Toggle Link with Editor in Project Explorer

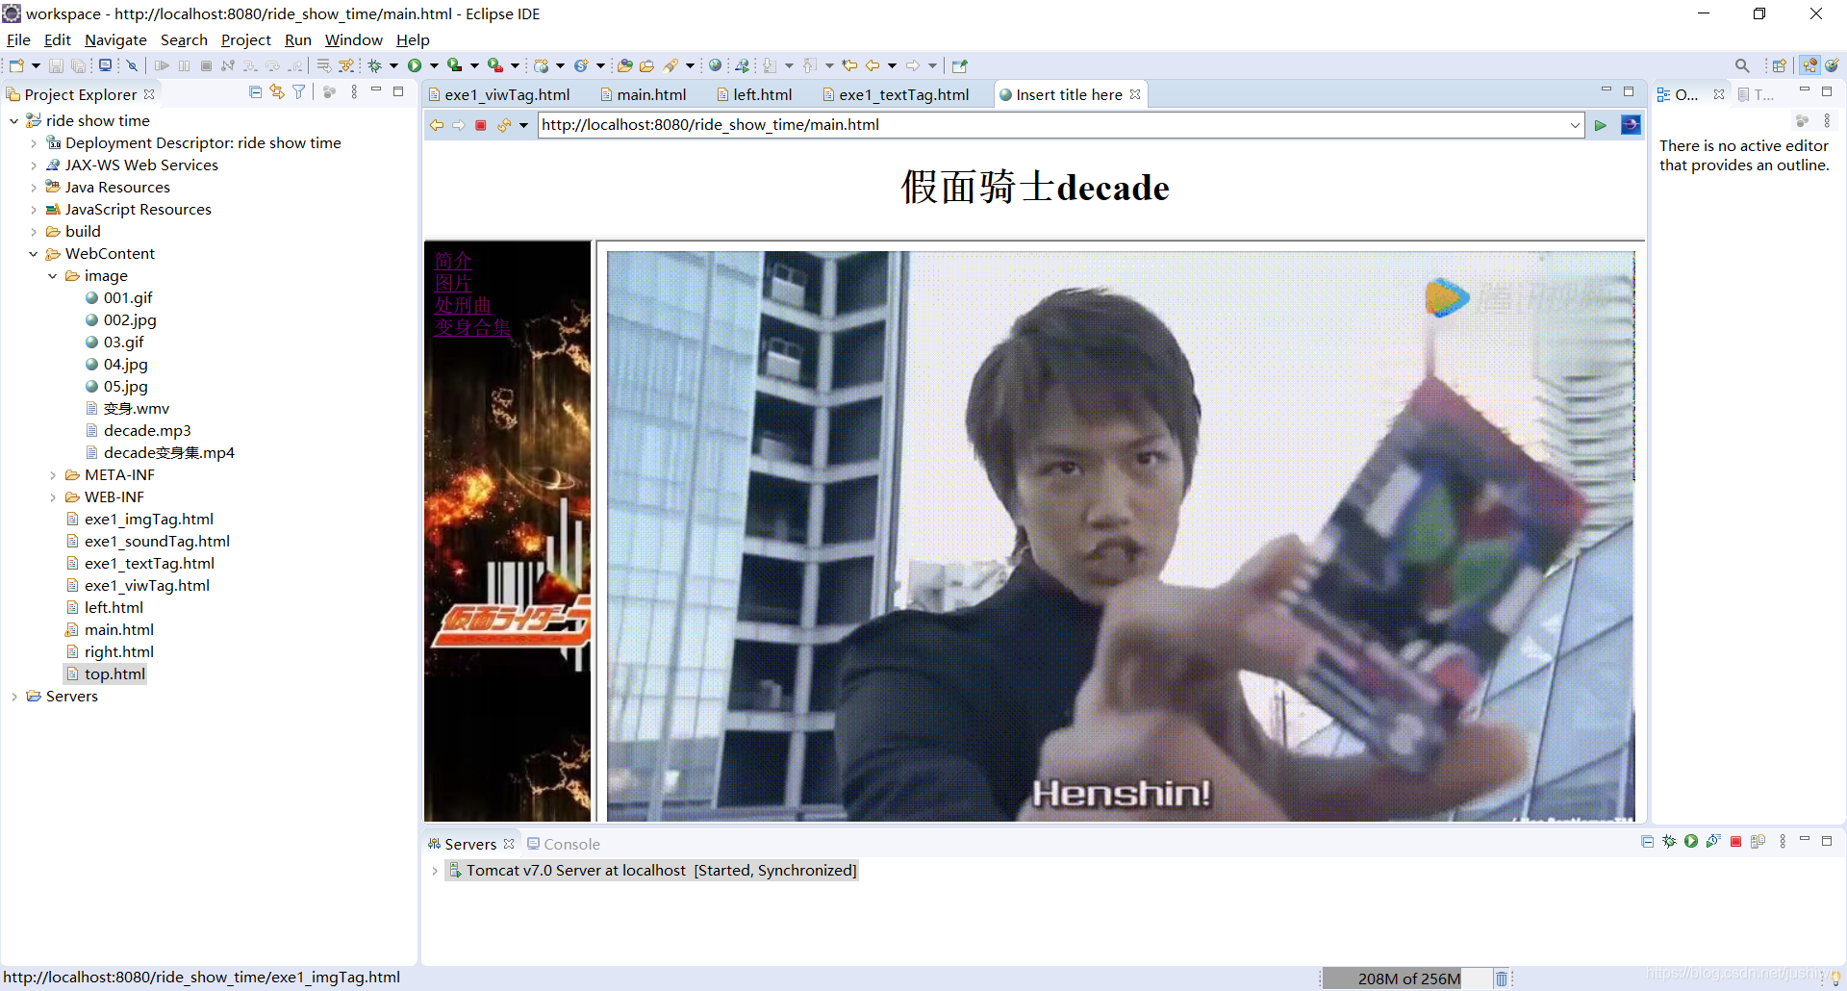277,92
